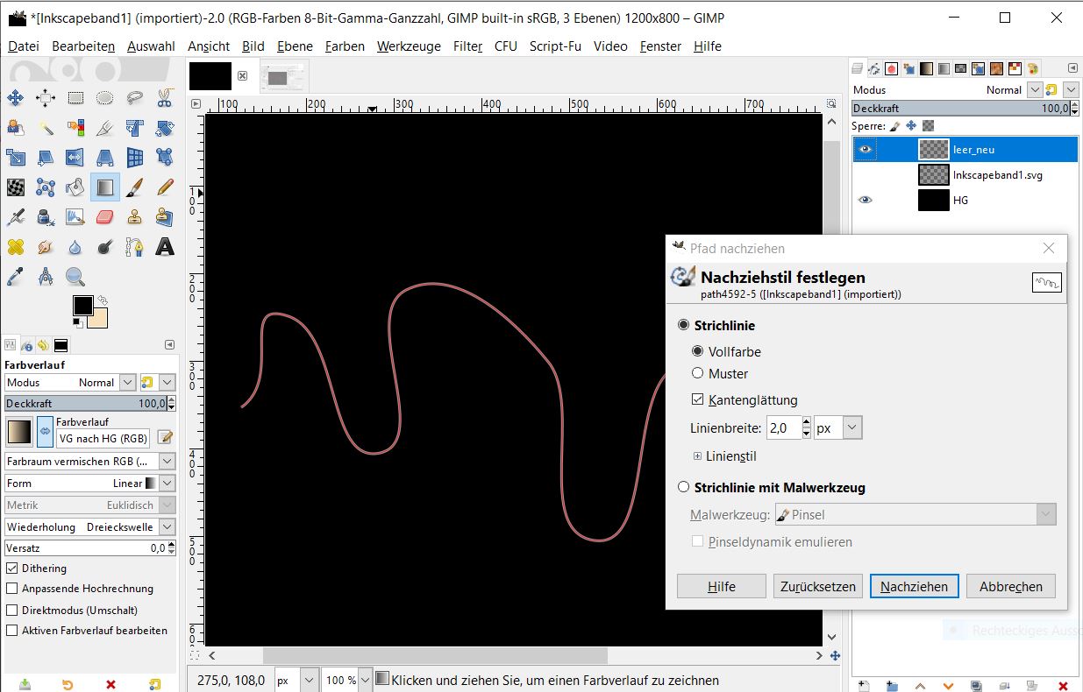Pick the Paintbrush tool

coord(134,187)
